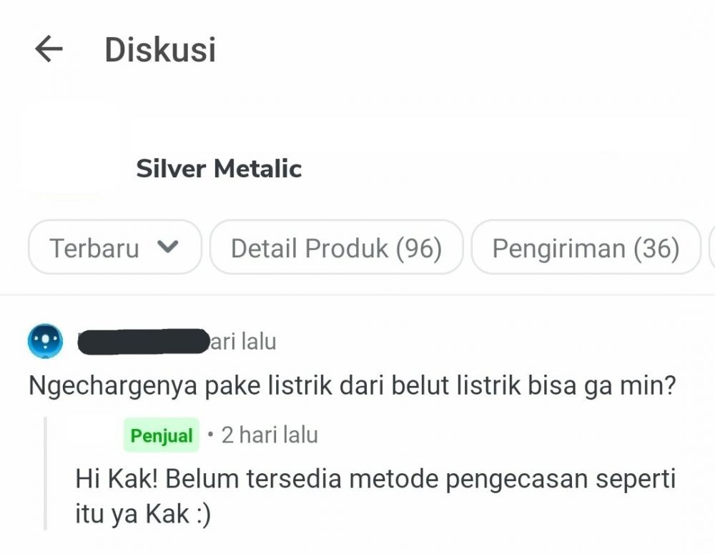
Task: Tap the Penjual badge on the reply
Action: point(162,435)
